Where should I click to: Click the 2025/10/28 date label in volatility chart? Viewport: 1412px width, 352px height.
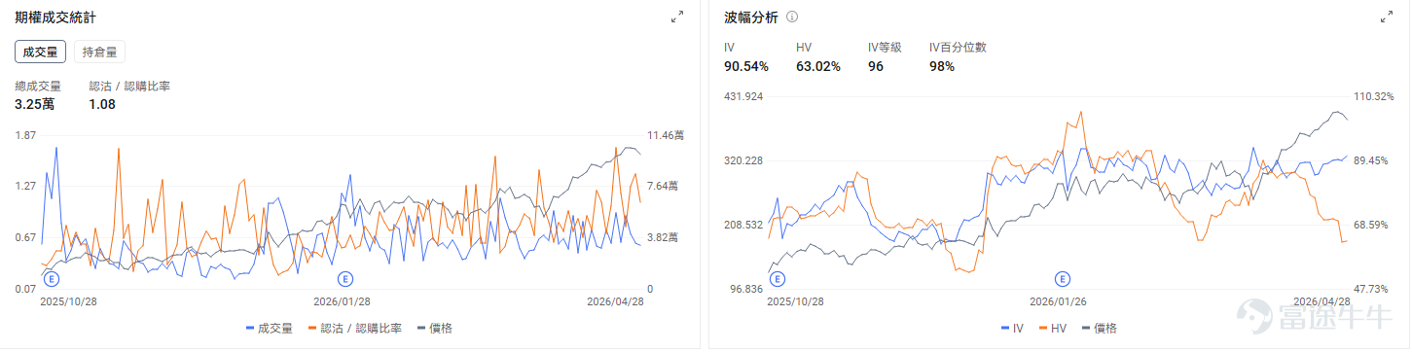[796, 301]
